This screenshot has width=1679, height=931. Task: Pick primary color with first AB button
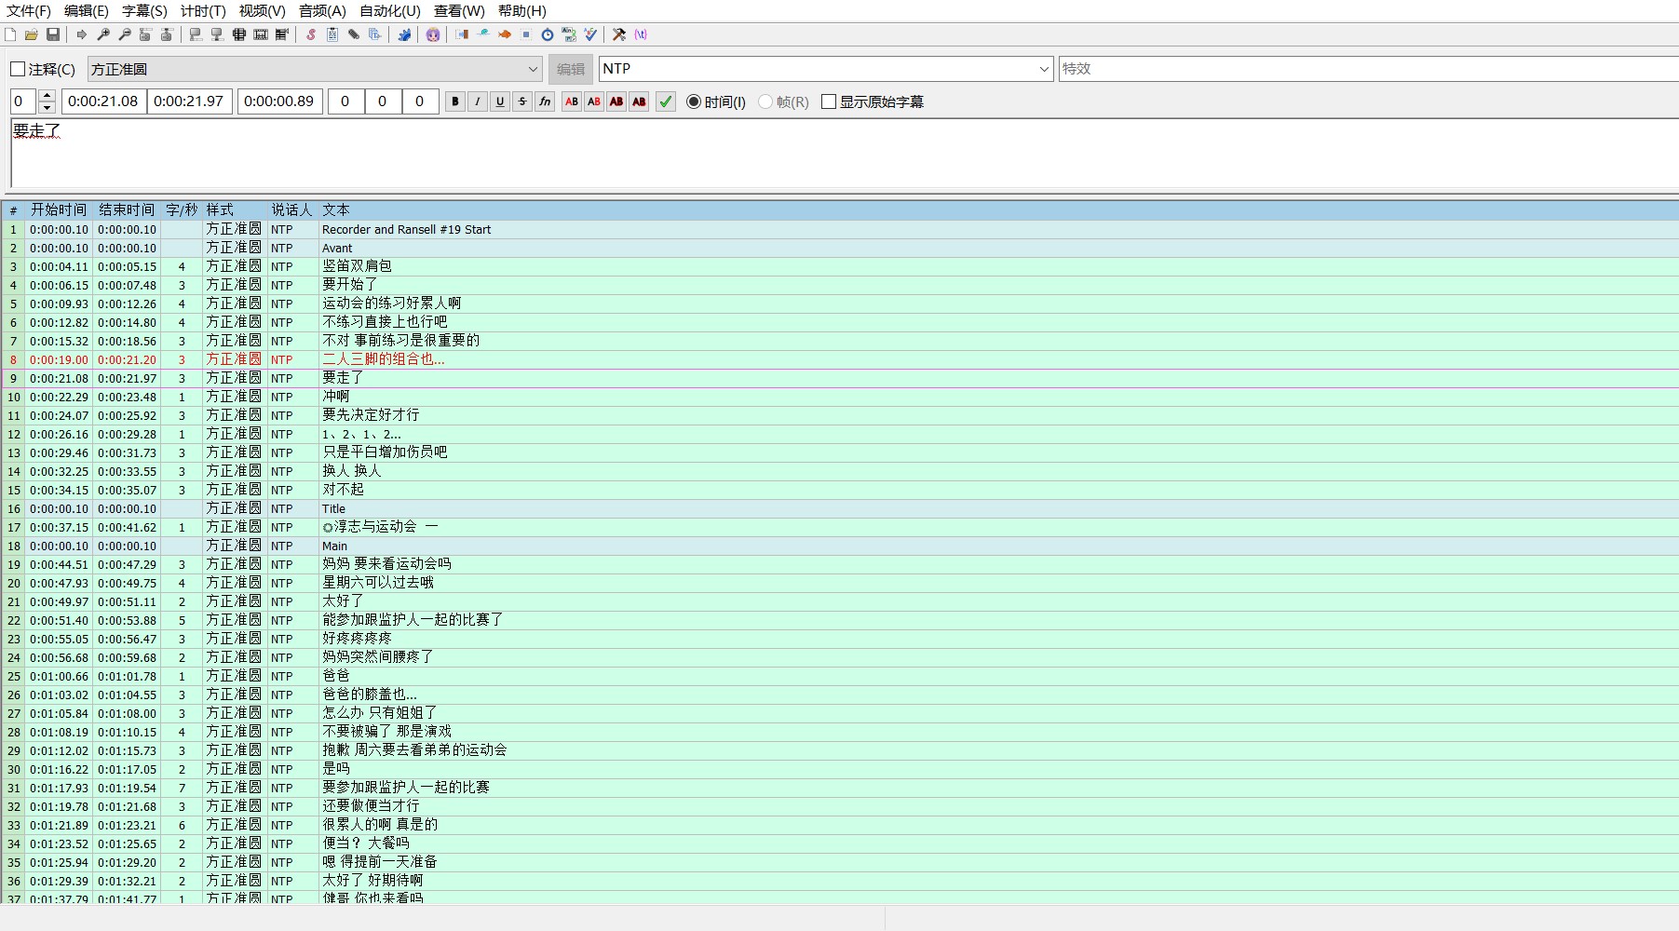point(572,101)
